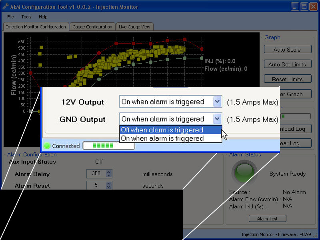This screenshot has width=320, height=240.
Task: Click the Alarm Reset value field showing 5
Action: click(96, 185)
